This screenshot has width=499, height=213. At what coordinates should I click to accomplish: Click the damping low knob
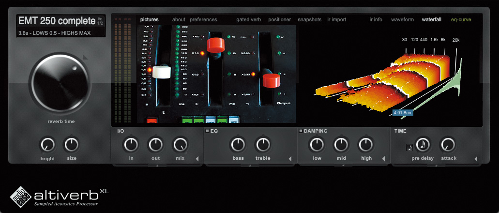click(x=317, y=145)
